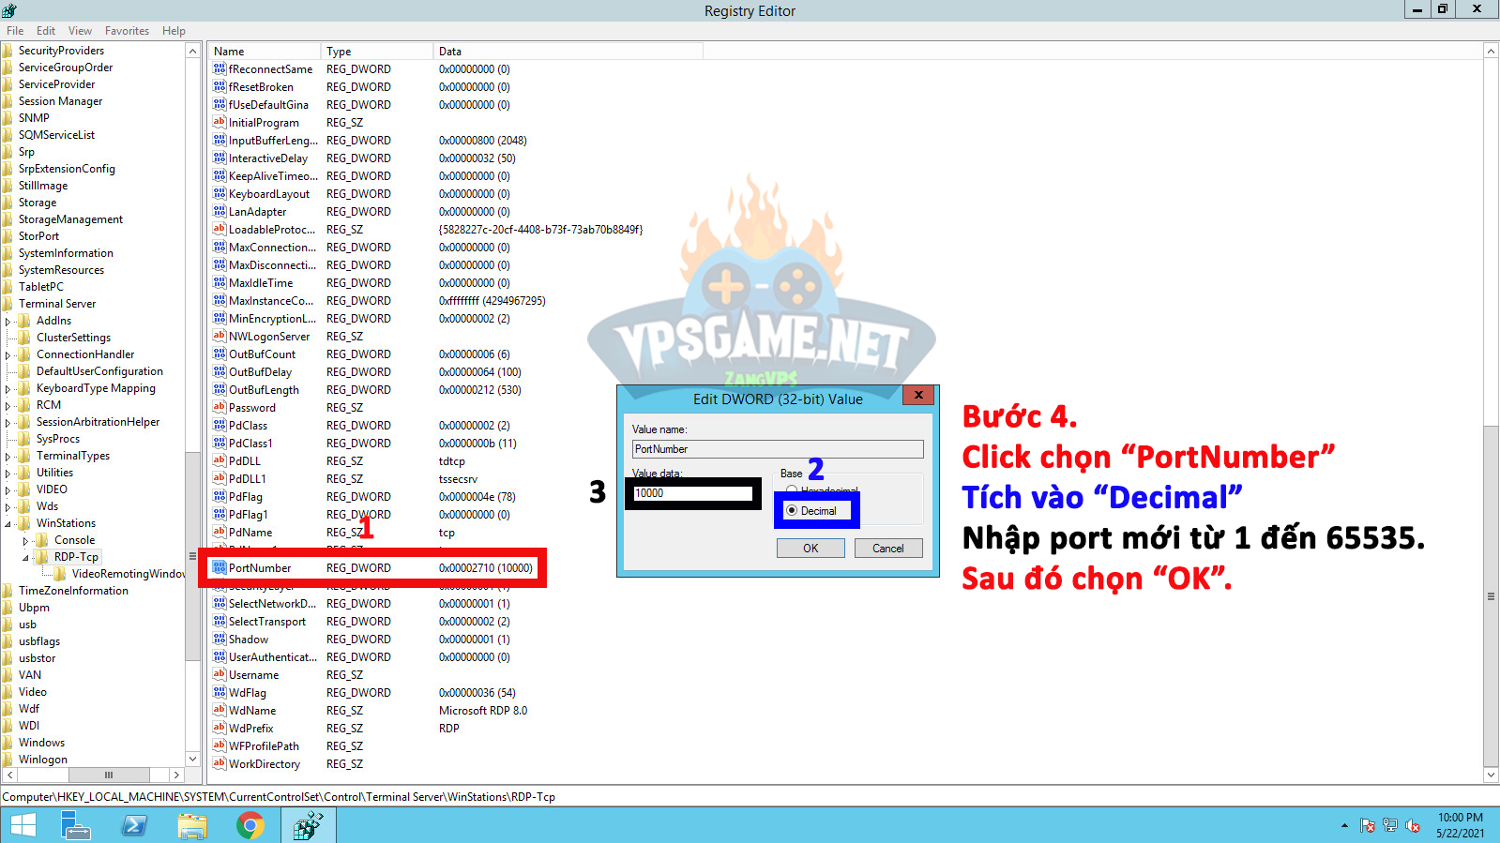
Task: Collapse the RDP-Tcp tree node
Action: pyautogui.click(x=26, y=558)
